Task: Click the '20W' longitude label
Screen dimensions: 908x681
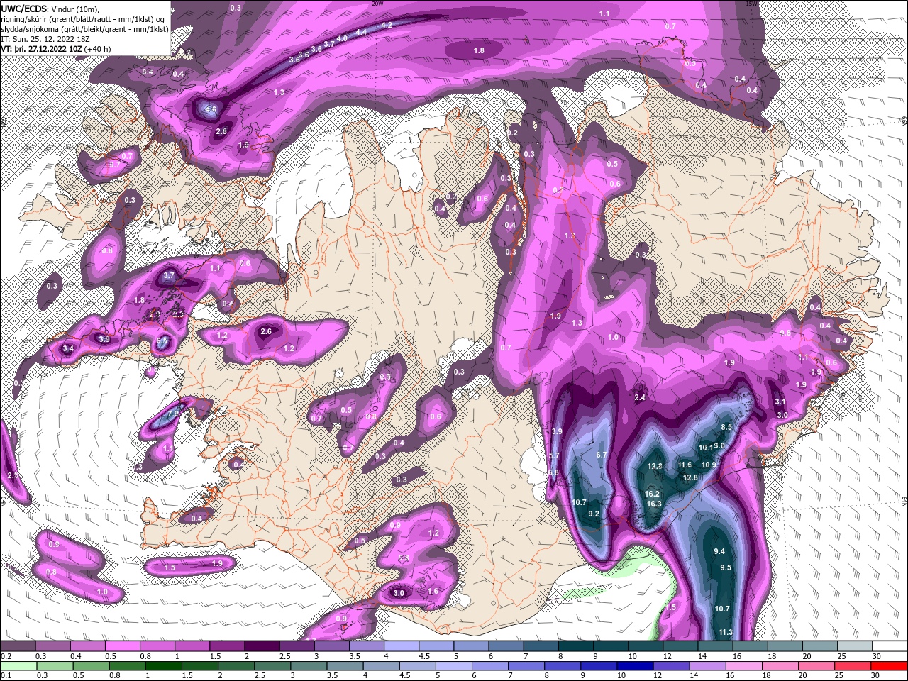Action: (377, 4)
